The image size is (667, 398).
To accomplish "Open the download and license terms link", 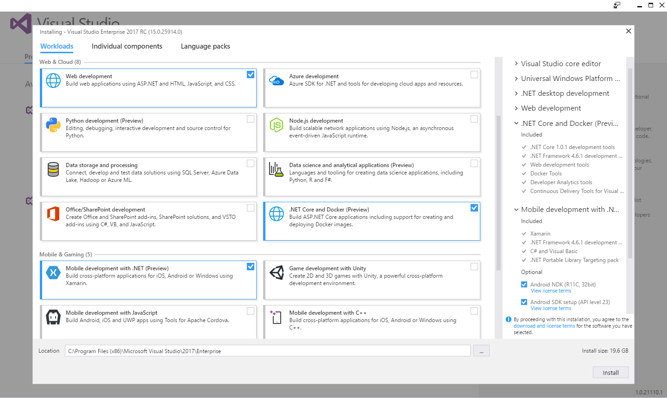I will pos(544,325).
